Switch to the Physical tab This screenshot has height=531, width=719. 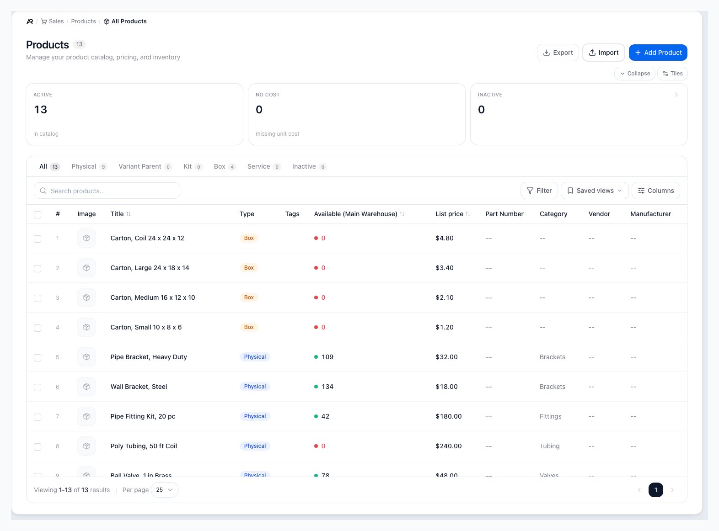[x=89, y=167]
